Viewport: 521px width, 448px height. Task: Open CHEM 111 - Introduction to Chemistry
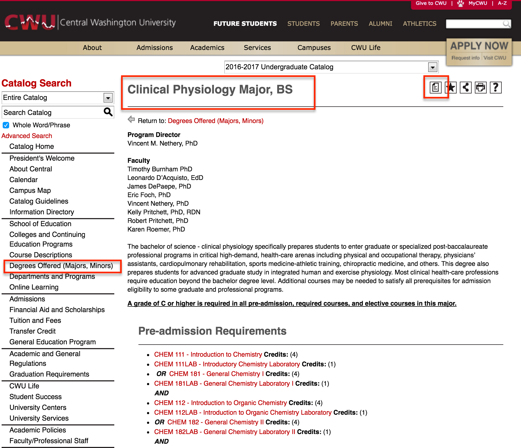[x=208, y=355]
